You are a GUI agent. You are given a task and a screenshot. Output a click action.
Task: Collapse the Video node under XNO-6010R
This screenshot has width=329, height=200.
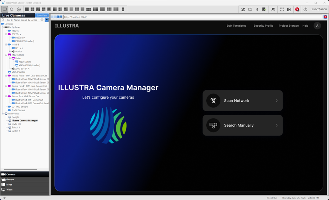9,59
